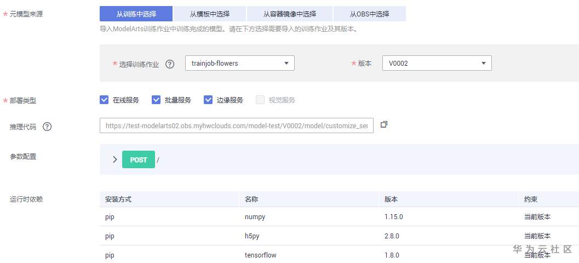
Task: Click the help icon beside 选择训练作业
Action: click(x=169, y=64)
